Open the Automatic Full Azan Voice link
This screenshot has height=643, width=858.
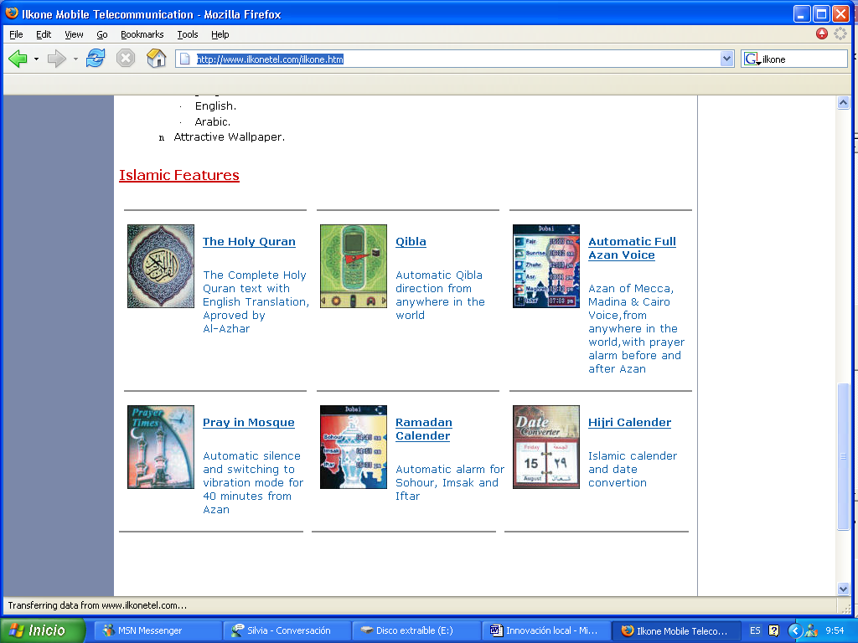tap(632, 248)
